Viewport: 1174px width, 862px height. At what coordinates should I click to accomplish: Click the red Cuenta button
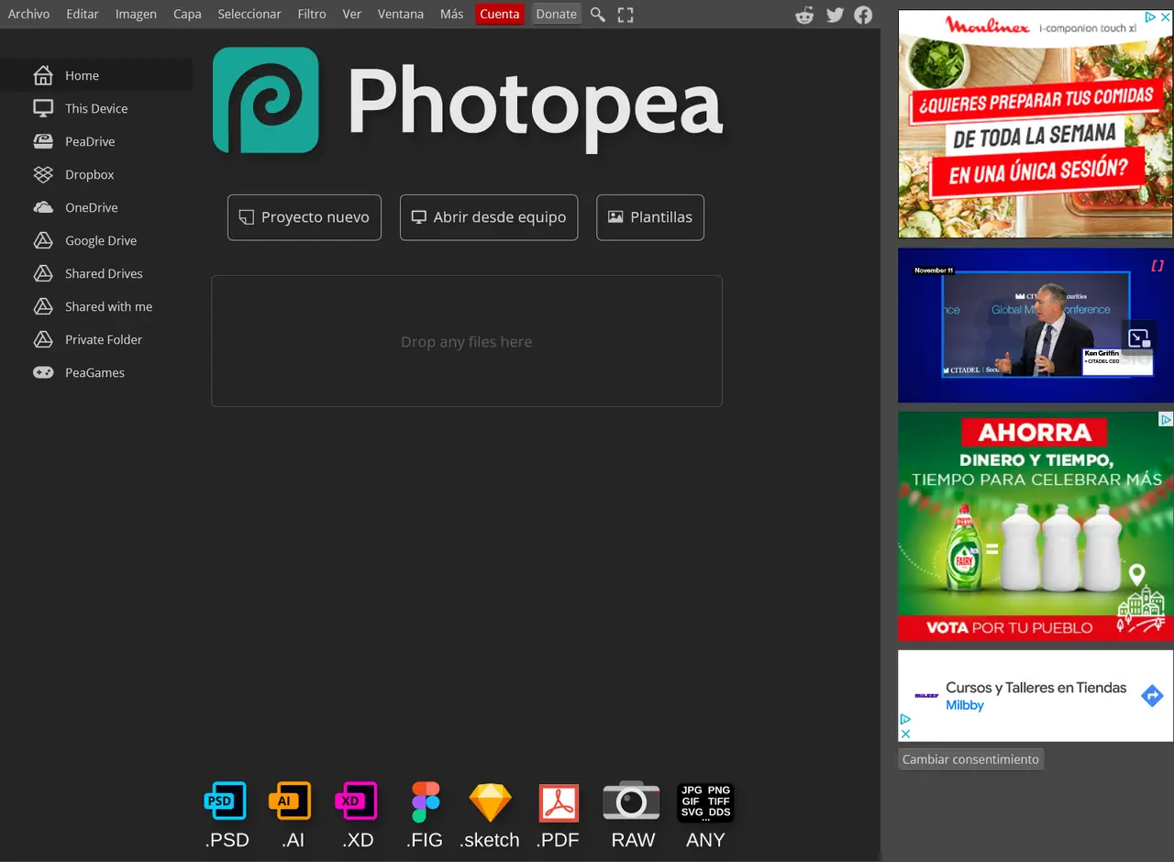tap(500, 14)
